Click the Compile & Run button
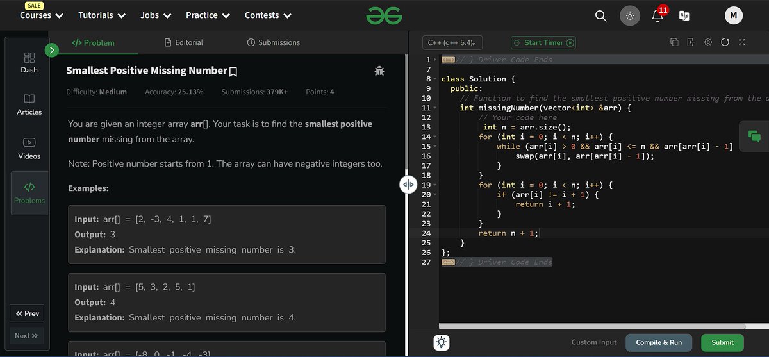Viewport: 769px width, 357px height. pyautogui.click(x=659, y=342)
